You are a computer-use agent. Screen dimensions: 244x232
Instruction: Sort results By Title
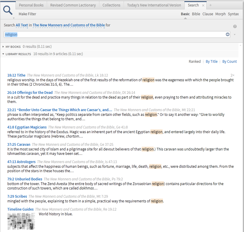tap(212, 62)
